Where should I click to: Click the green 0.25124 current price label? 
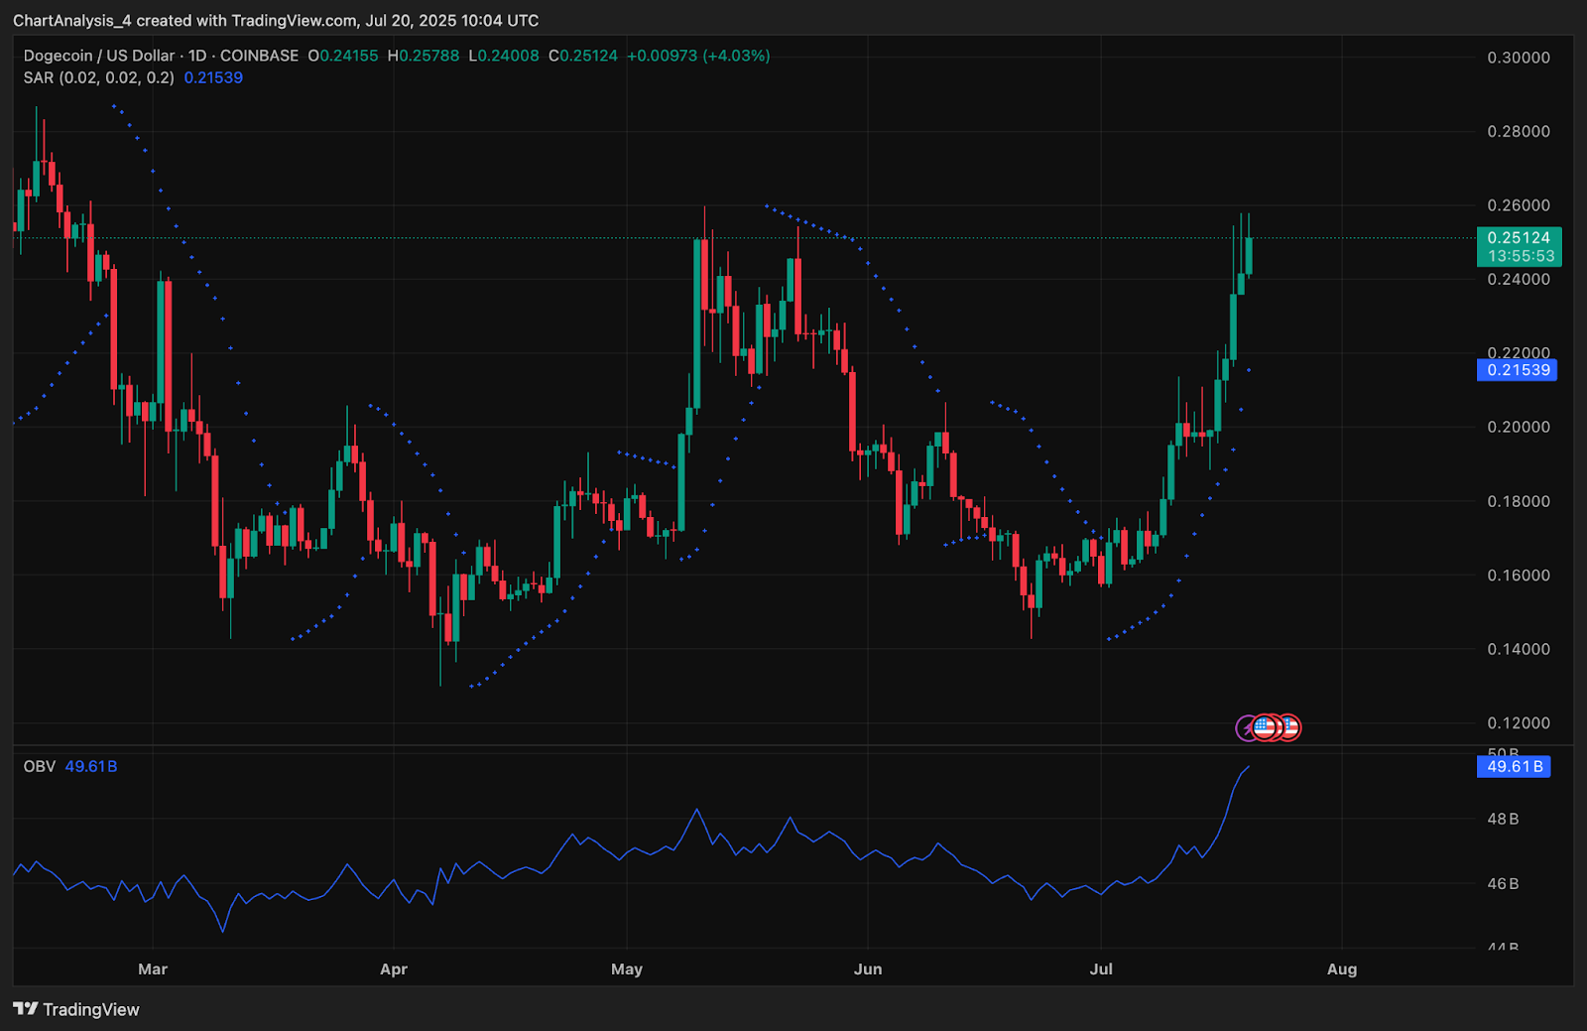coord(1519,238)
